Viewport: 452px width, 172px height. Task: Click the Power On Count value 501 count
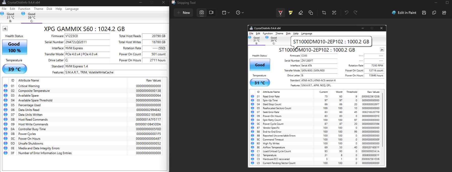(154, 54)
